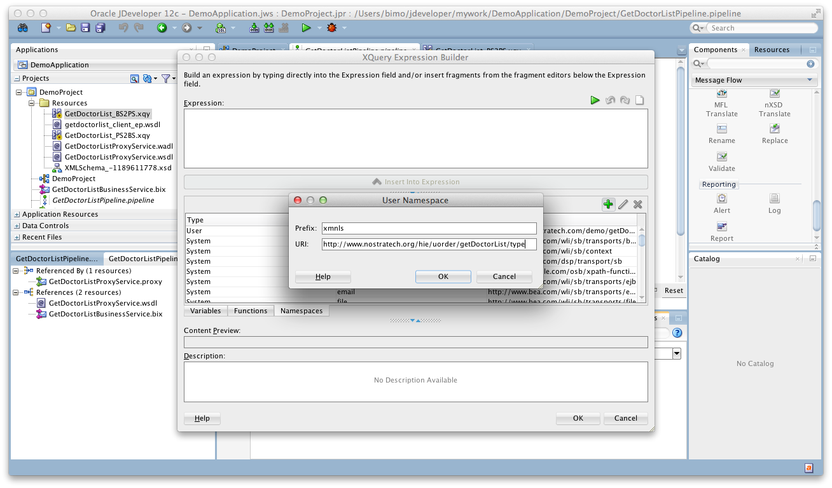Start debugging with the ladybug toolbar icon
Viewport: 832px width, 488px height.
pyautogui.click(x=331, y=27)
